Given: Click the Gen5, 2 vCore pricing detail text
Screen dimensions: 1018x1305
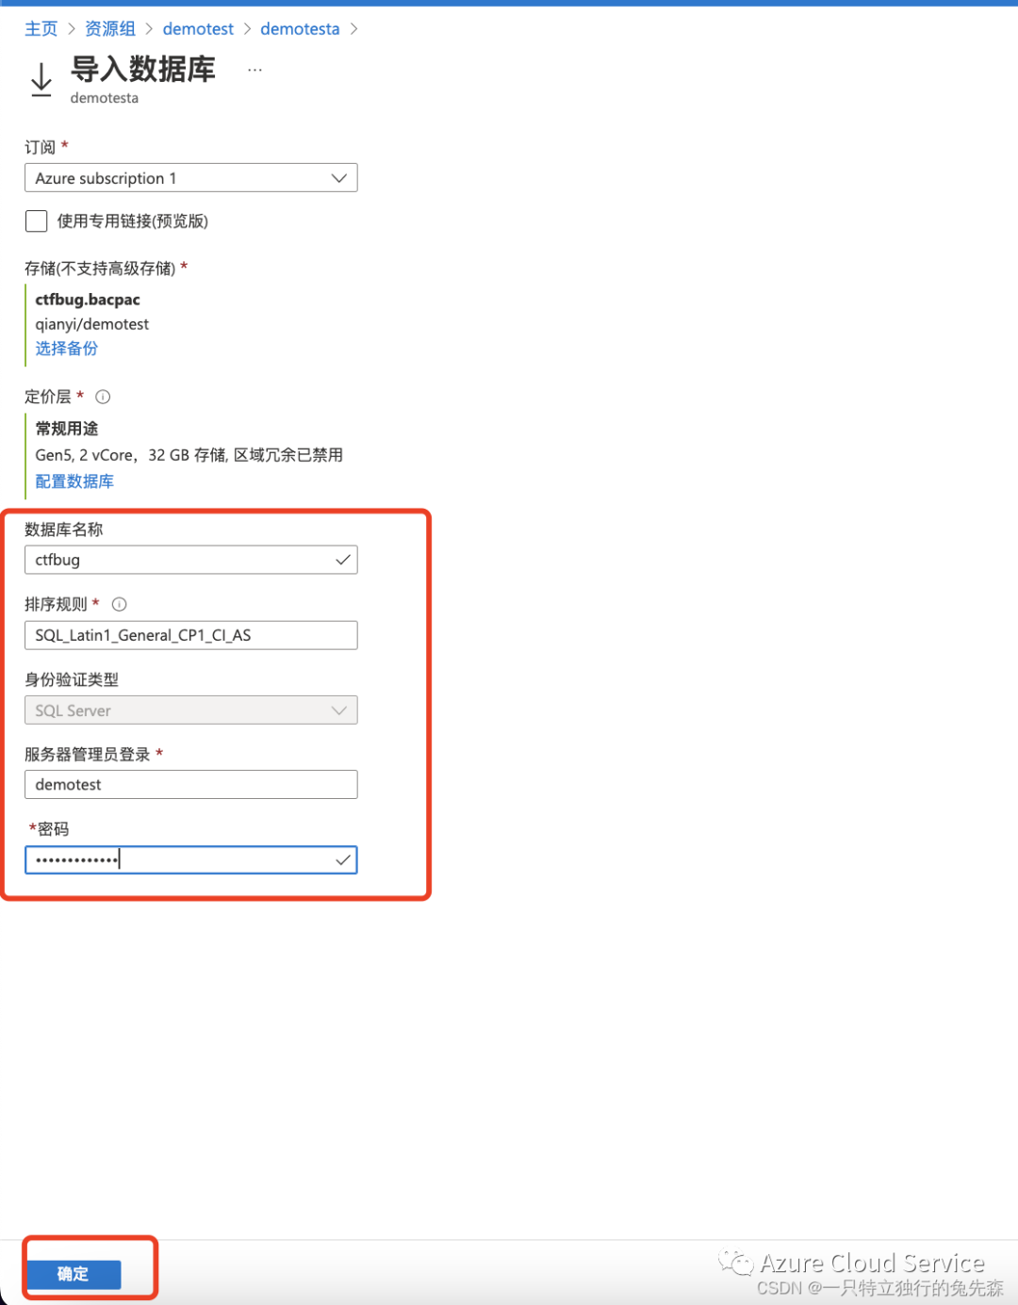Looking at the screenshot, I should (x=189, y=455).
